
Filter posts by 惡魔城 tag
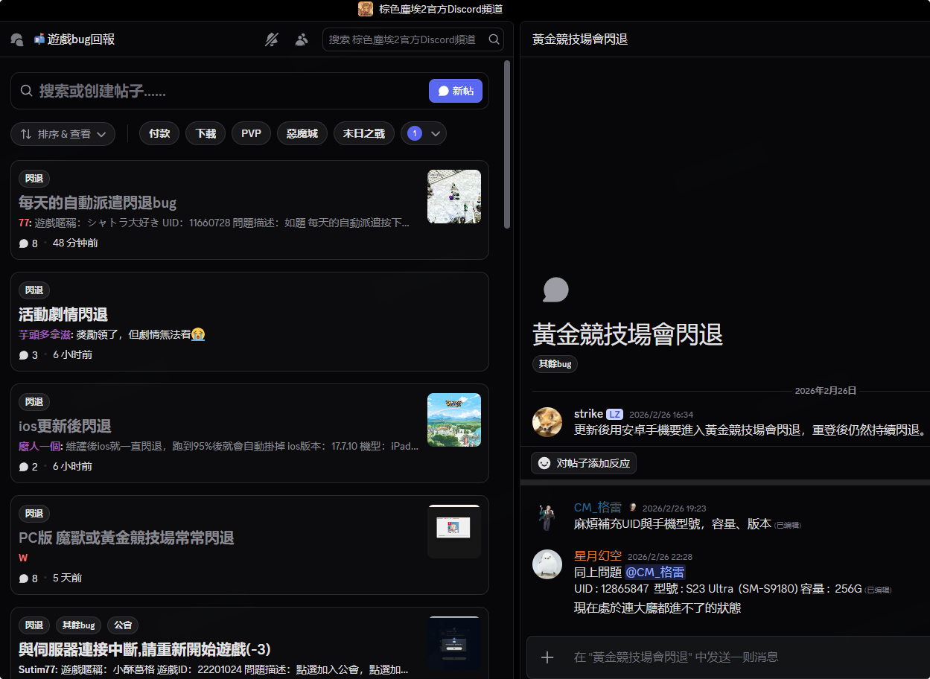tap(302, 133)
